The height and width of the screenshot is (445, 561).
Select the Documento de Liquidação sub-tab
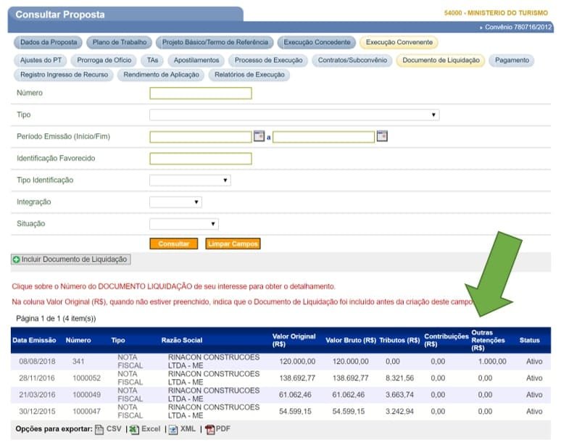point(441,60)
